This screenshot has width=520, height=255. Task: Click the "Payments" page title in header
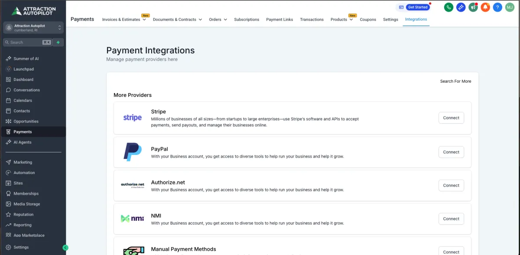[x=82, y=19]
